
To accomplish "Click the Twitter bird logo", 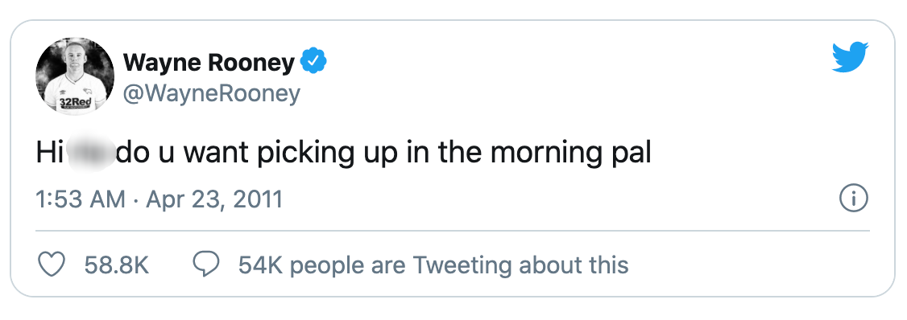I will click(x=851, y=57).
